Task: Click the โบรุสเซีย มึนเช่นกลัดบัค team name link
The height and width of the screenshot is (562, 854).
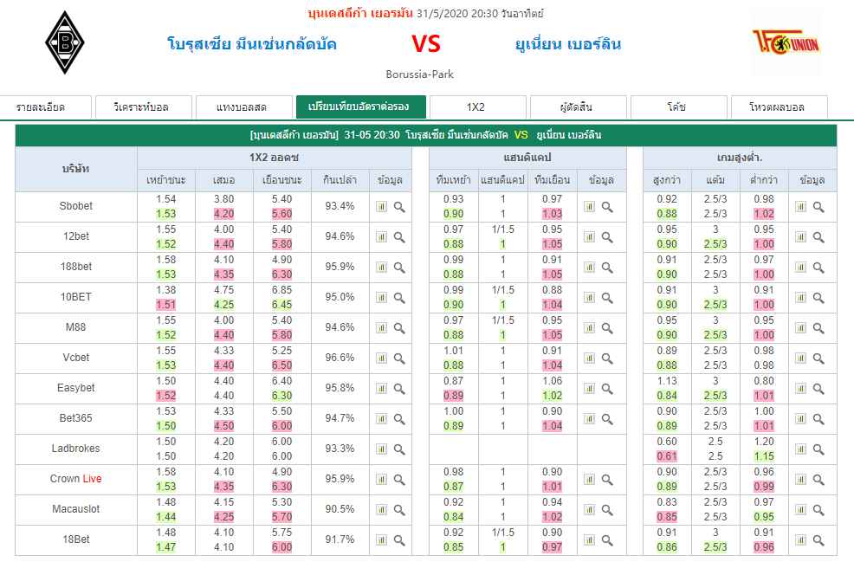Action: (x=252, y=44)
